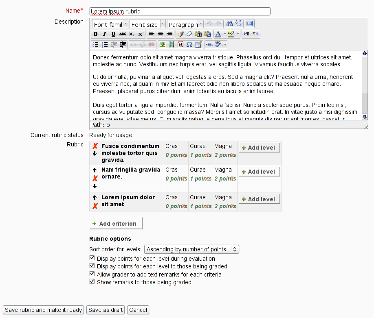
Task: Open the HTML source editor
Action: [209, 44]
